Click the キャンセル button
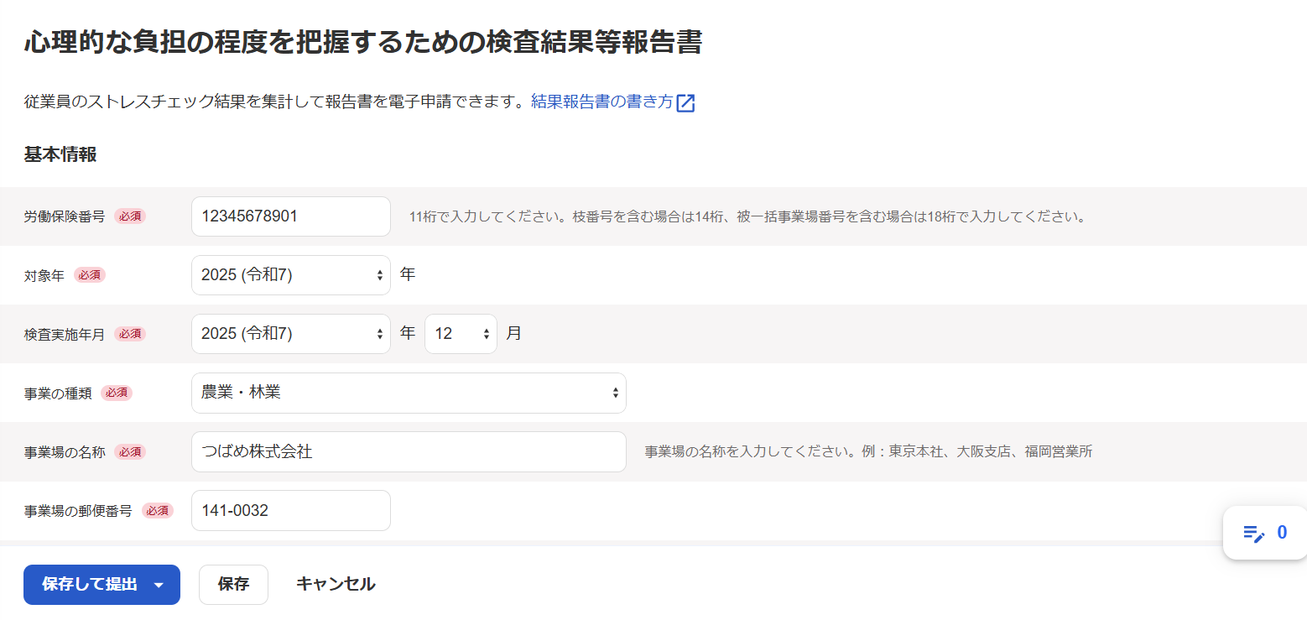The width and height of the screenshot is (1307, 620). [336, 584]
